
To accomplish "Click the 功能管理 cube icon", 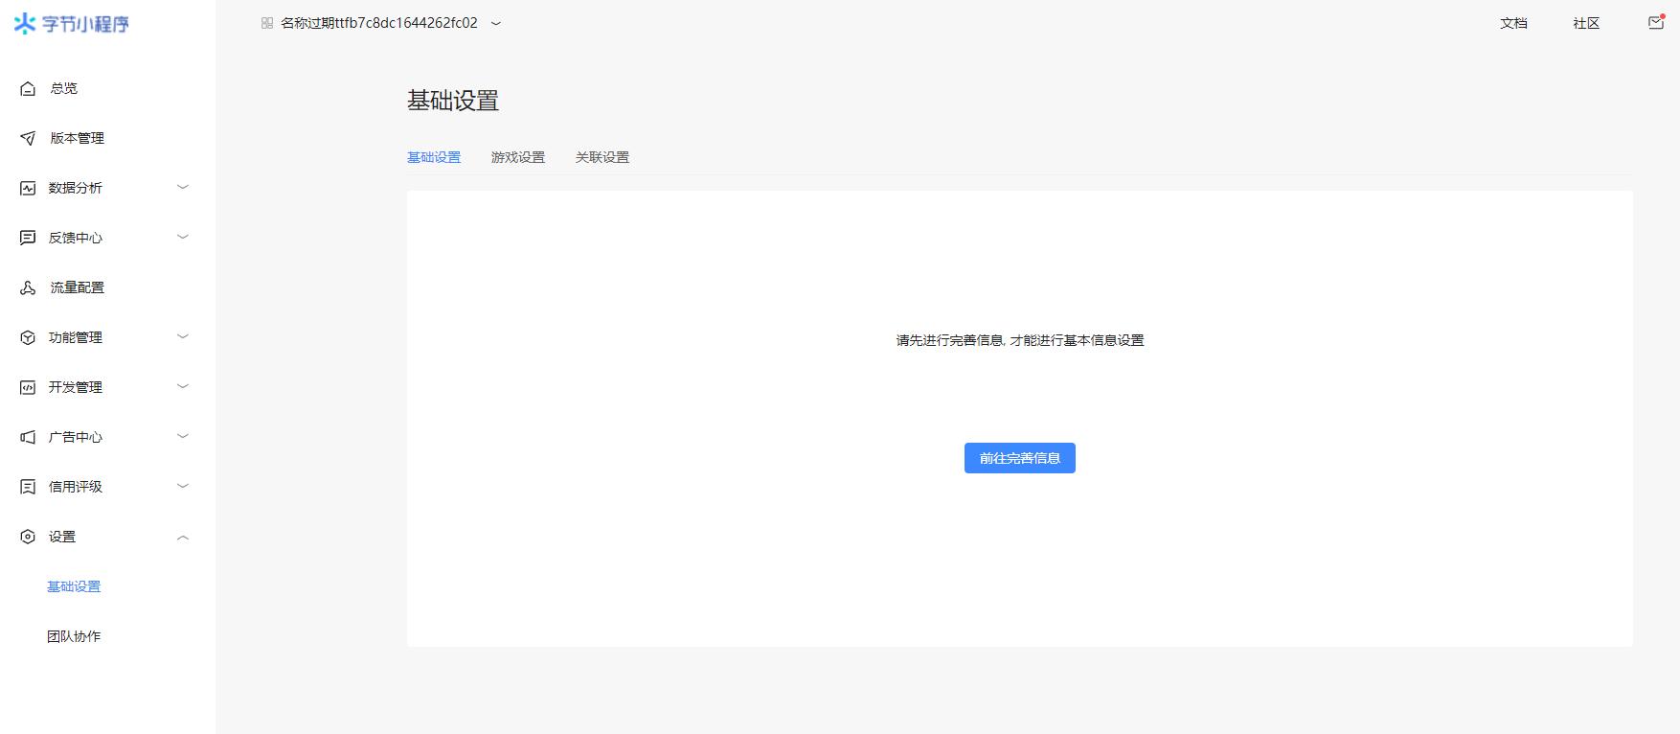I will 28,337.
